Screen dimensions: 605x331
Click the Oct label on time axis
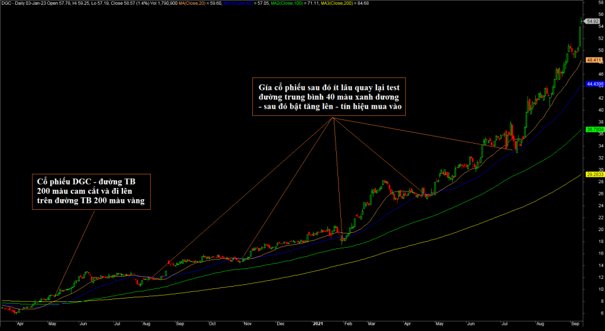[212, 324]
